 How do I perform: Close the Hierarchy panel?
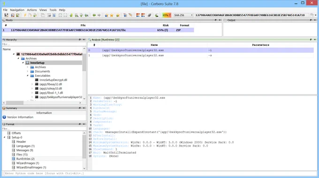click(84, 40)
